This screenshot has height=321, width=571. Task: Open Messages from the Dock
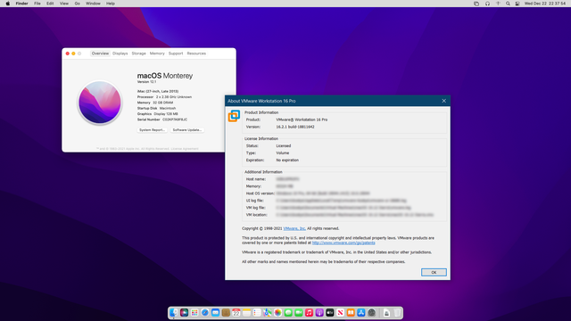click(288, 313)
